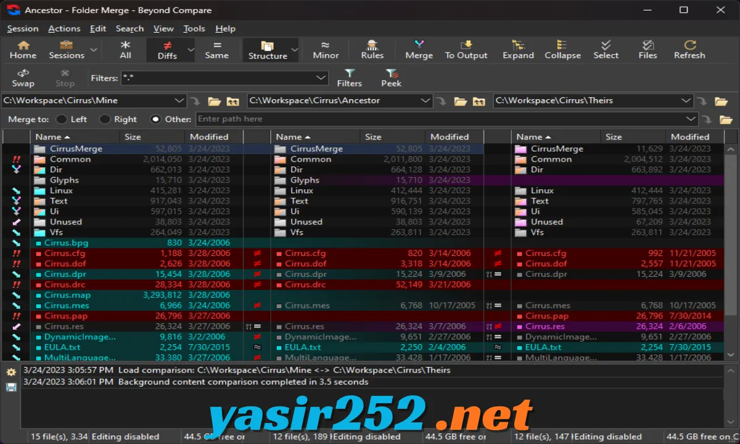This screenshot has height=444, width=740.
Task: Open the Session menu
Action: tap(23, 28)
